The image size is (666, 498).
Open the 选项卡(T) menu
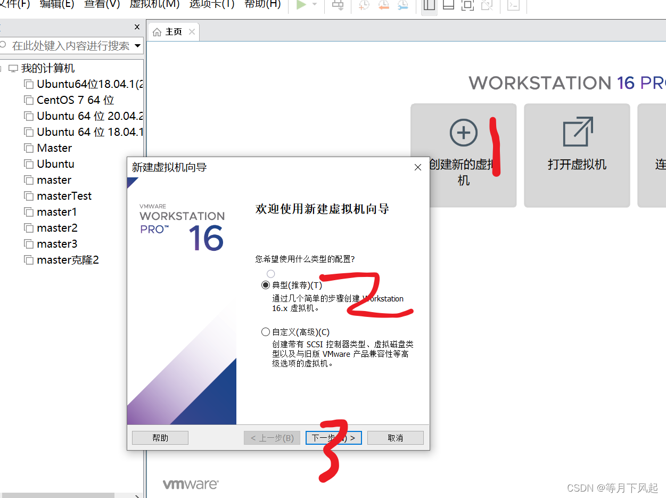[212, 4]
